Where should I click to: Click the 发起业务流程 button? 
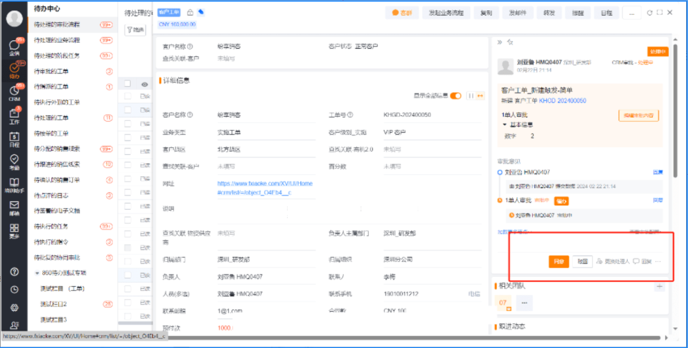pos(446,13)
